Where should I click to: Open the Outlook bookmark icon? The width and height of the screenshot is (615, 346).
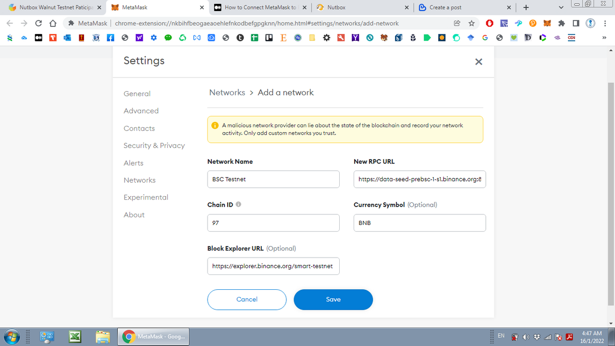[67, 37]
